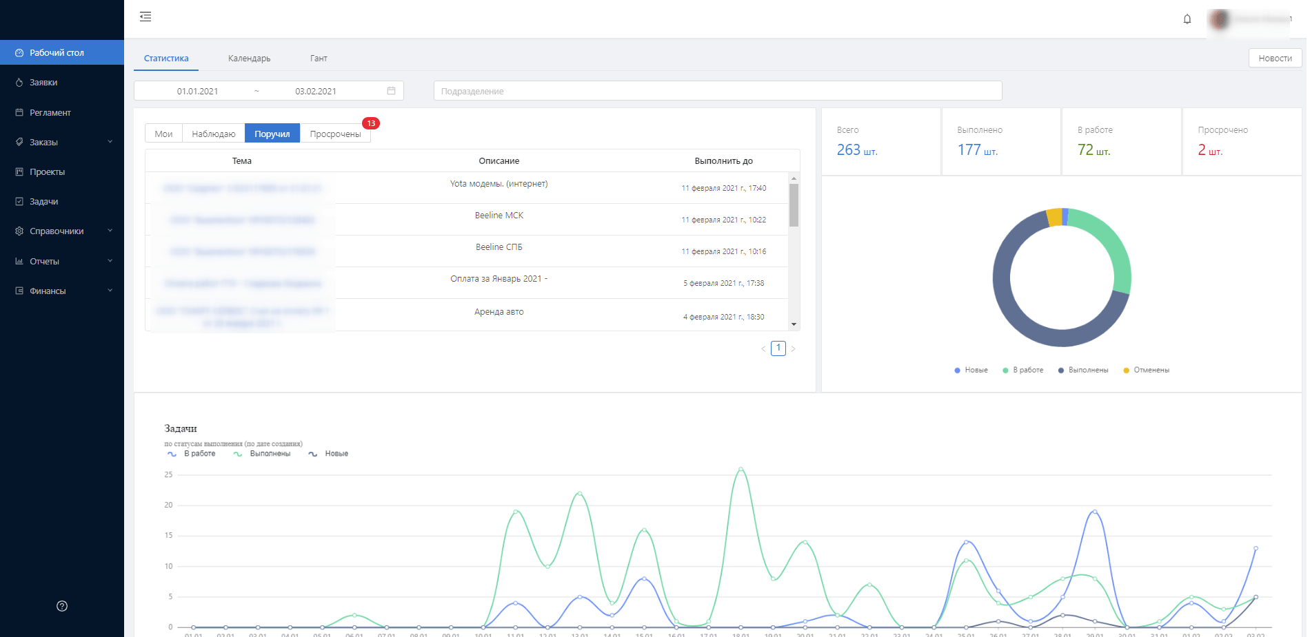Select the Мои filter option
The image size is (1310, 637).
pos(163,134)
